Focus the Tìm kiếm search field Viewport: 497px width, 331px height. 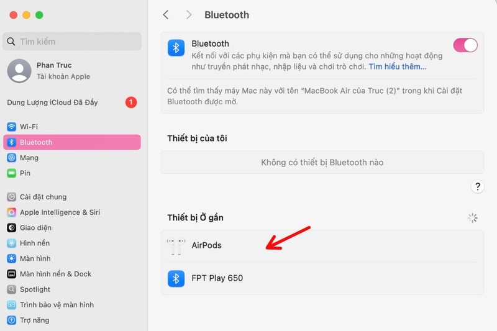[72, 42]
